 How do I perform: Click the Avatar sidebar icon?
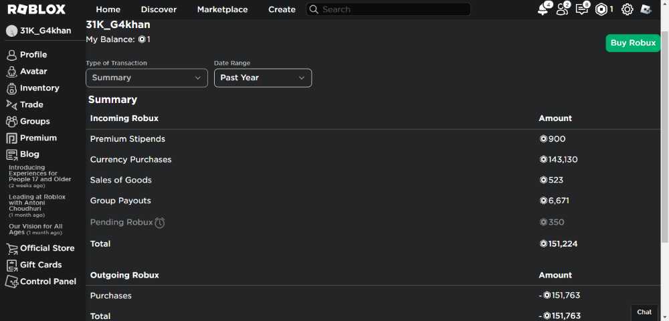point(11,72)
